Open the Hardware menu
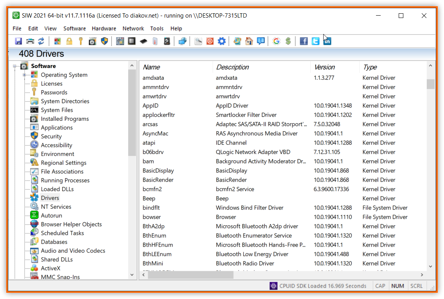The image size is (444, 299). click(x=104, y=29)
